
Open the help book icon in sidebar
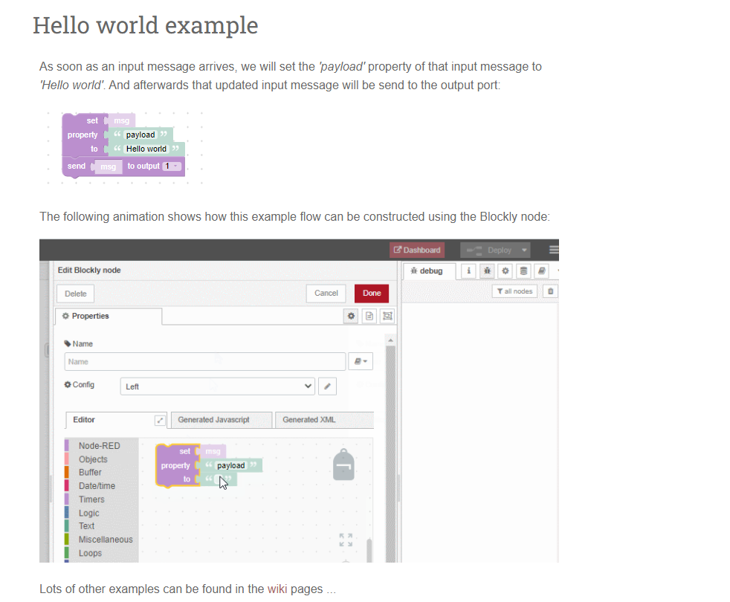coord(541,271)
